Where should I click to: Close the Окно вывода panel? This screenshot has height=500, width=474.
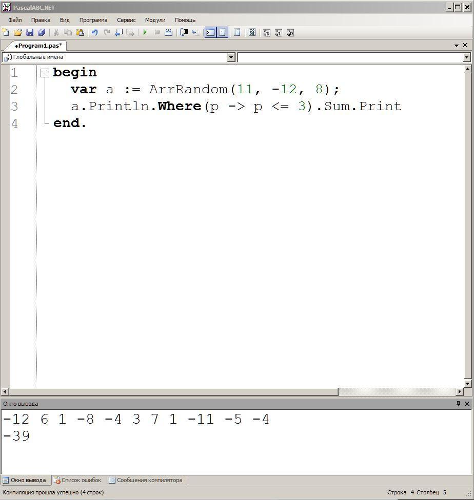[x=467, y=403]
